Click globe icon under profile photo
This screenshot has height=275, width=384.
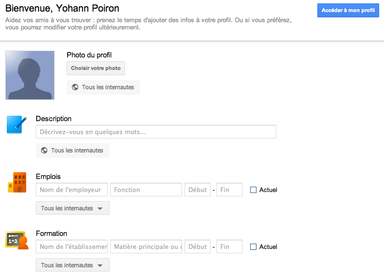75,87
